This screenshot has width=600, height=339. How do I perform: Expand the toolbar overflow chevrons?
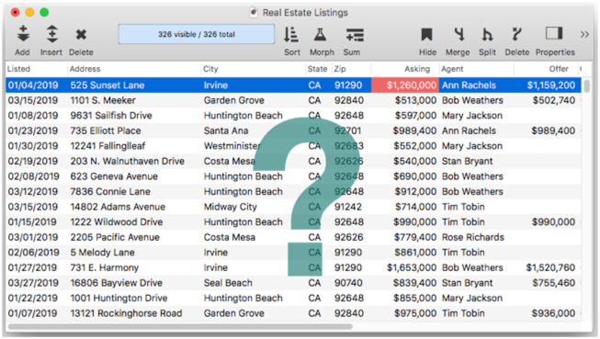pos(584,34)
